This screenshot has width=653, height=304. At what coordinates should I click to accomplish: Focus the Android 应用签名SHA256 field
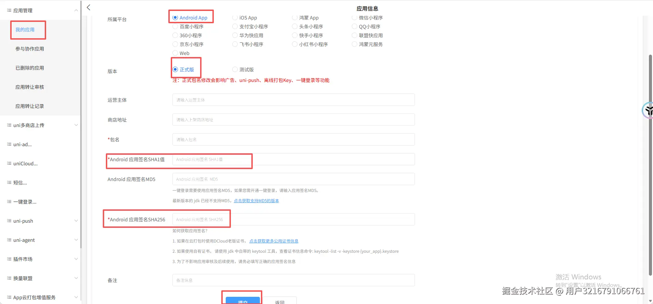[x=294, y=220]
